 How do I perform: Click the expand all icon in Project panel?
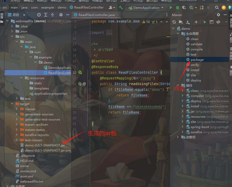(46, 15)
